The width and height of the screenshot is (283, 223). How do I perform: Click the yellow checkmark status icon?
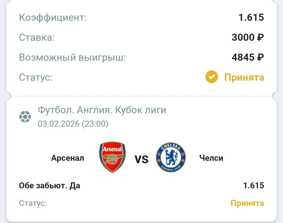(x=211, y=77)
